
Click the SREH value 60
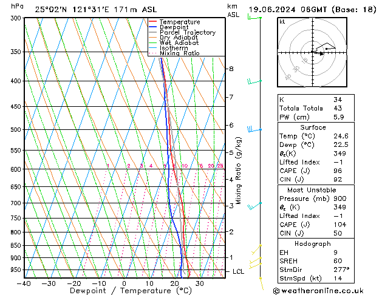click(x=338, y=261)
